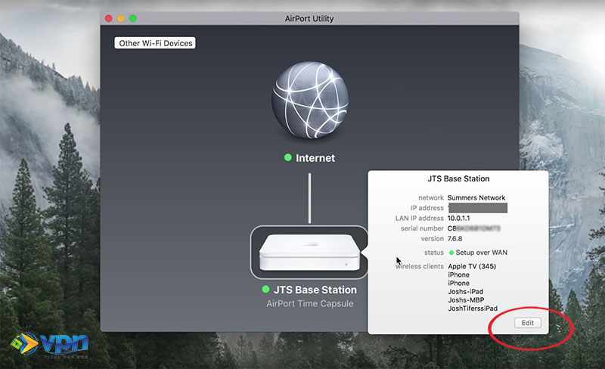605x369 pixels.
Task: Click AirPort Time Capsule subtitle text
Action: (310, 303)
